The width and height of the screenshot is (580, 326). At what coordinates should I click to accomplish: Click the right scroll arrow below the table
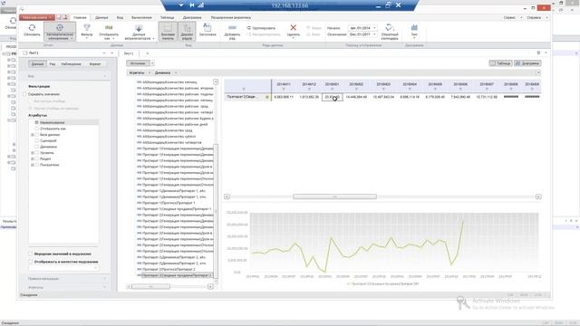[538, 197]
